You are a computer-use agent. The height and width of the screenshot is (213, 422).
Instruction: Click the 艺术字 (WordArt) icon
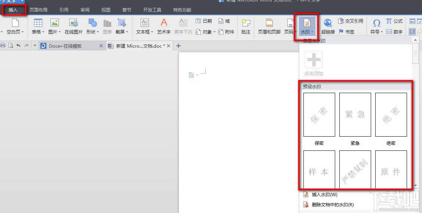pos(163,23)
